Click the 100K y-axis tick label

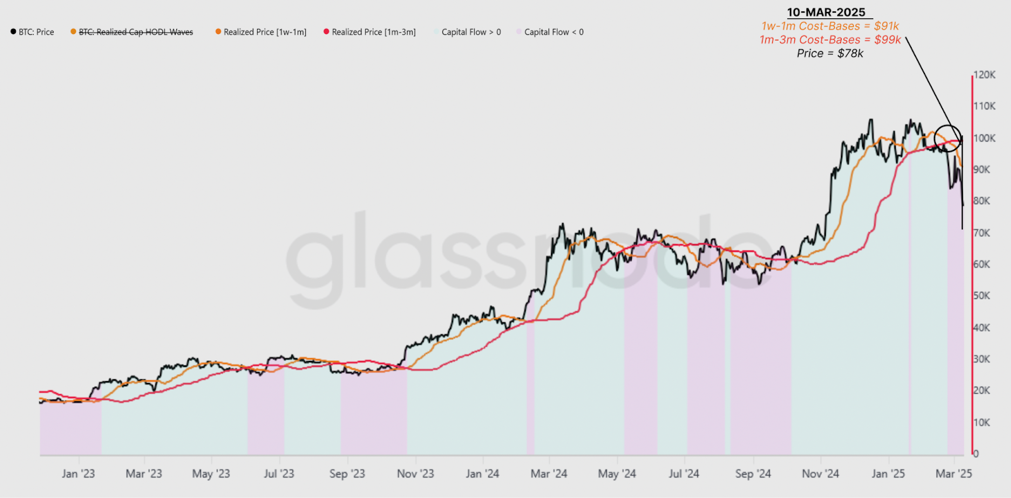(x=984, y=138)
